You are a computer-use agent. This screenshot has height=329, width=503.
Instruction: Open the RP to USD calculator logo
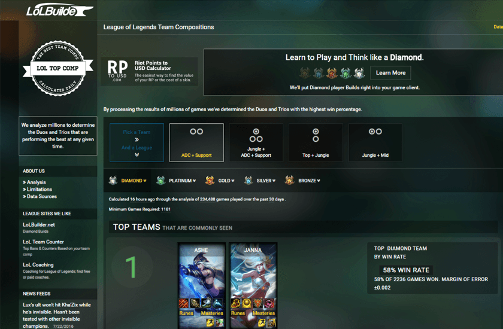(x=117, y=71)
